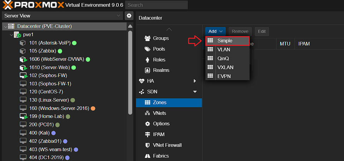The width and height of the screenshot is (344, 161).
Task: Click the resource tree scrollbar
Action: coord(130,71)
